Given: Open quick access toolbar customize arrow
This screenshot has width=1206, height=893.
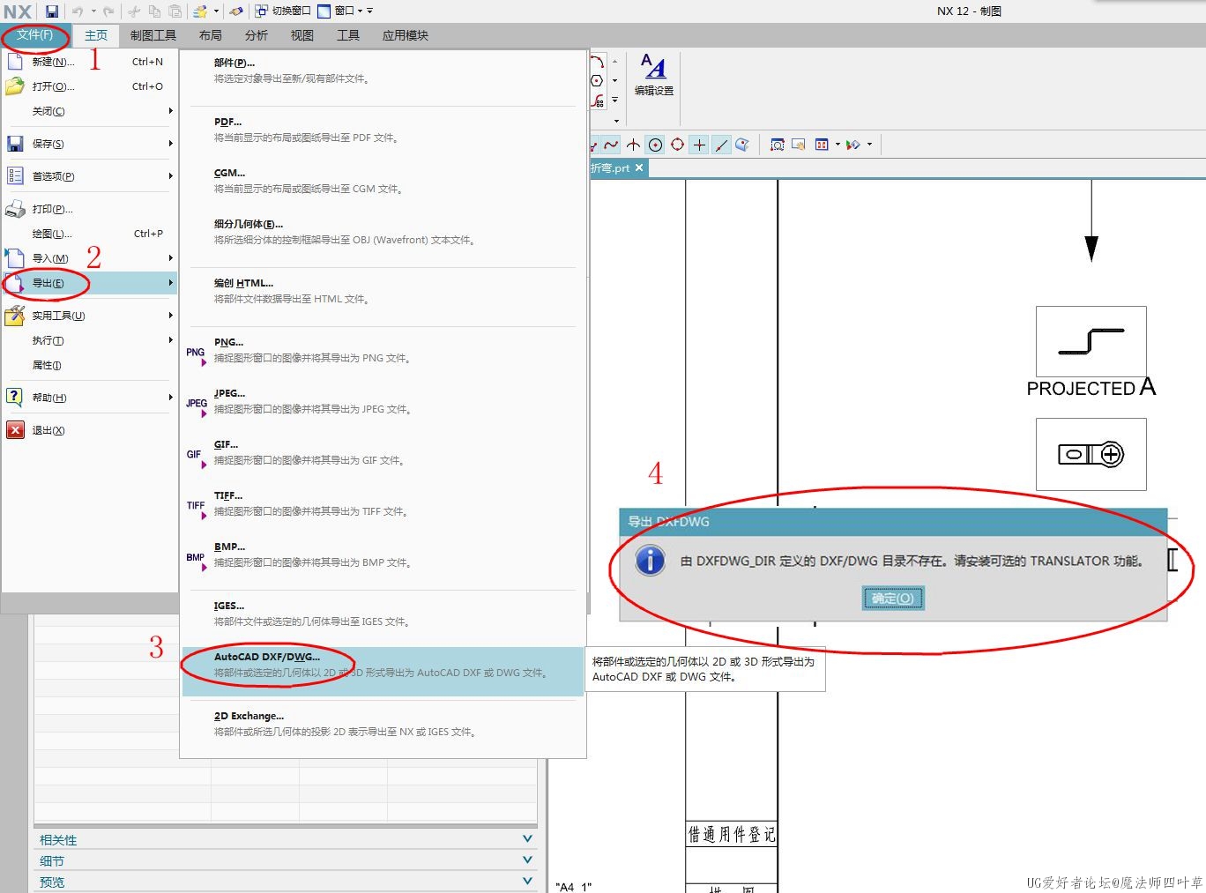Looking at the screenshot, I should [x=370, y=11].
